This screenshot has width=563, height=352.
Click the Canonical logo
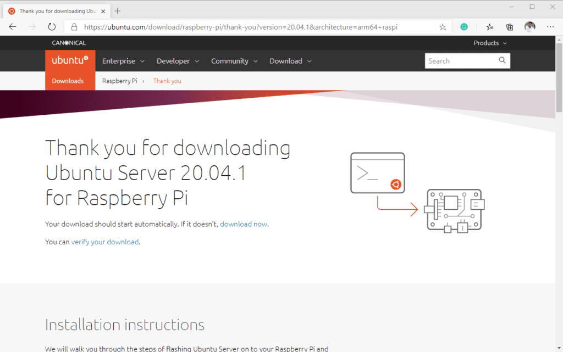click(69, 43)
